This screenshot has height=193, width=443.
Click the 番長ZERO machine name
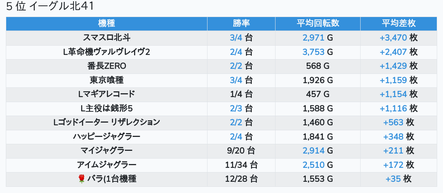point(106,66)
